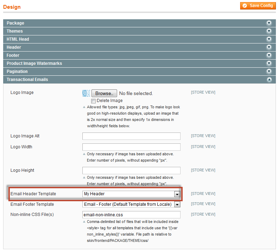Click Browse to upload a logo image
Screen dimensions: 278x251
(104, 94)
